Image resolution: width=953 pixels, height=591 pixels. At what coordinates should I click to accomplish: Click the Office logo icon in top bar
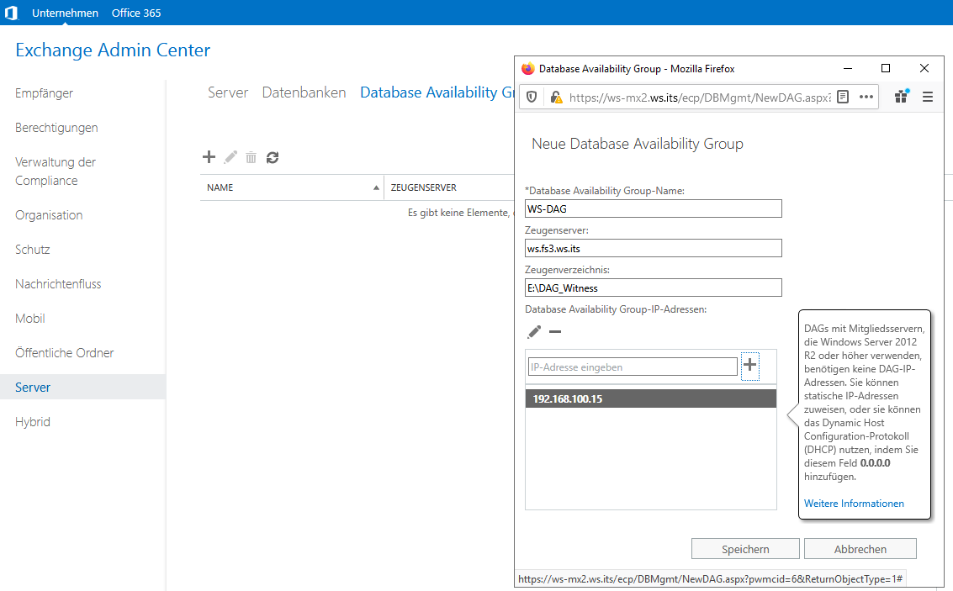[x=12, y=13]
